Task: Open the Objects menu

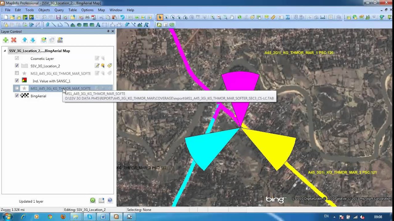Action: (44, 10)
